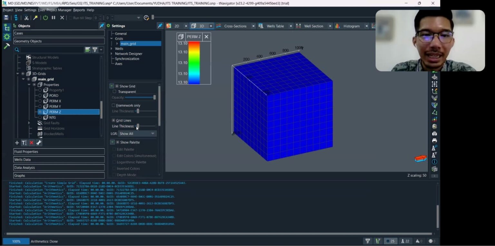Screen dimensions: 495x246
Task: Click the red delete X icon below tree
Action: click(32, 143)
